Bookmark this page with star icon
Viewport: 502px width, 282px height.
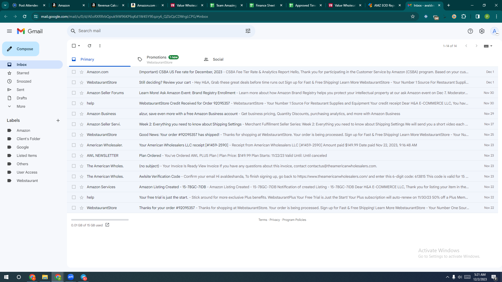413,16
